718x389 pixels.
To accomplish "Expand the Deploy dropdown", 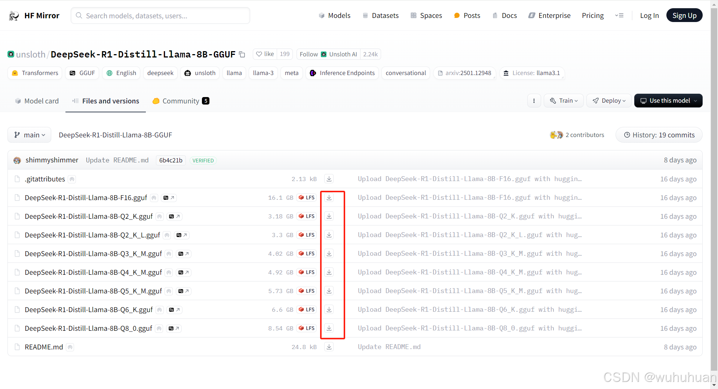I will pos(609,101).
